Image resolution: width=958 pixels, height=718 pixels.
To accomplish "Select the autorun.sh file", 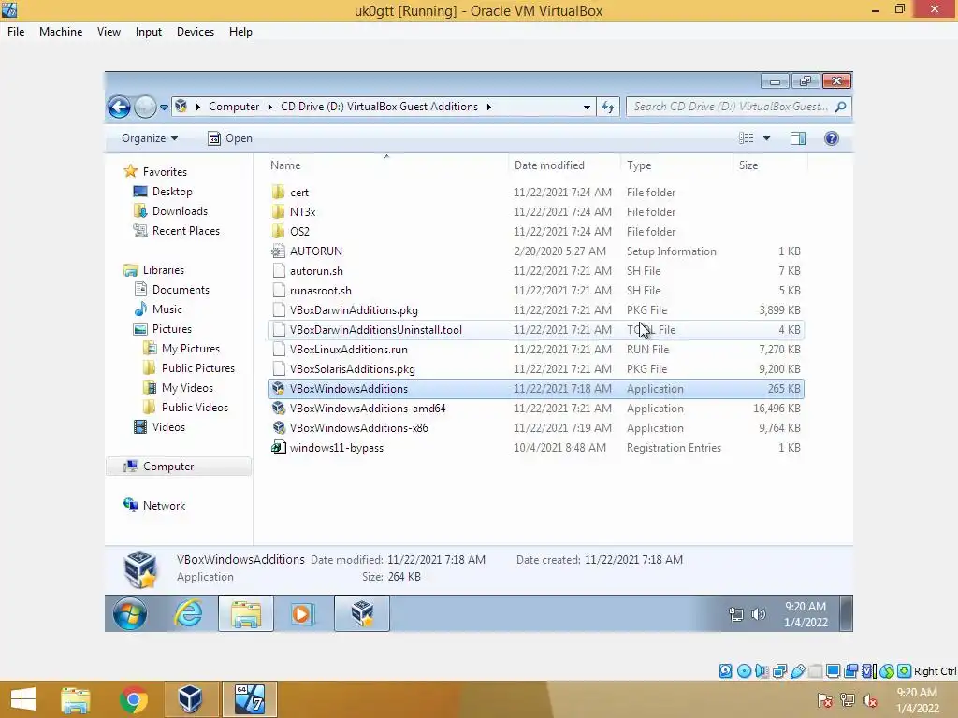I will click(536, 270).
